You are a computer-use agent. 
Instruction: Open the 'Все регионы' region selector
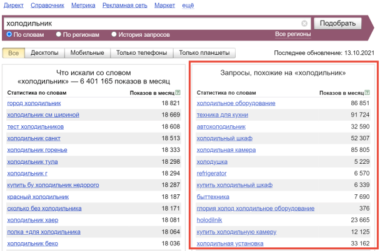click(x=292, y=34)
